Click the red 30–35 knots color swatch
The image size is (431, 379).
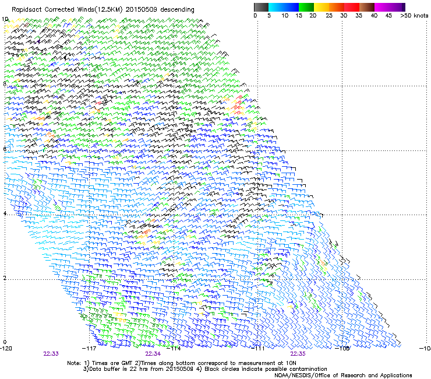pos(352,7)
